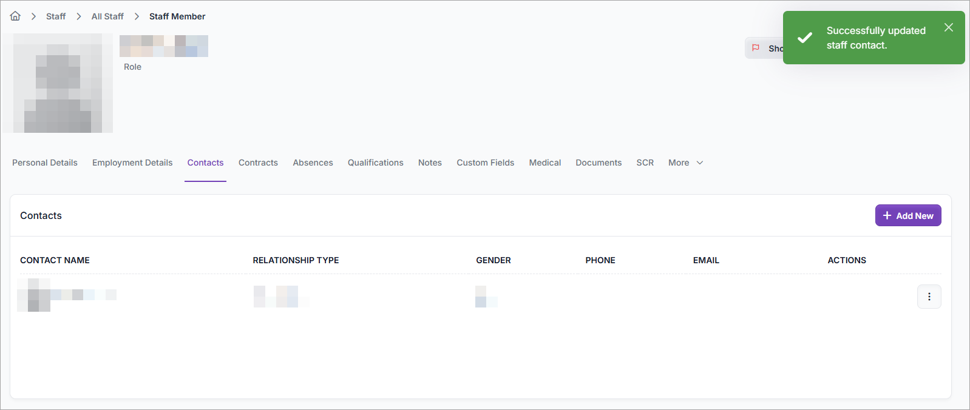The image size is (970, 410).
Task: Navigate to Staff breadcrumb link
Action: click(56, 16)
